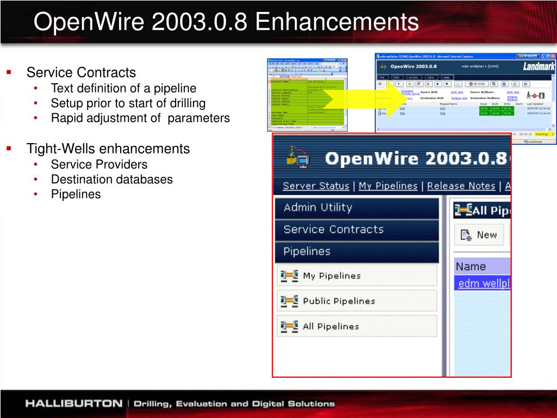The width and height of the screenshot is (557, 418).
Task: Open the TDA link in the Mapped Name column
Action: click(443, 113)
